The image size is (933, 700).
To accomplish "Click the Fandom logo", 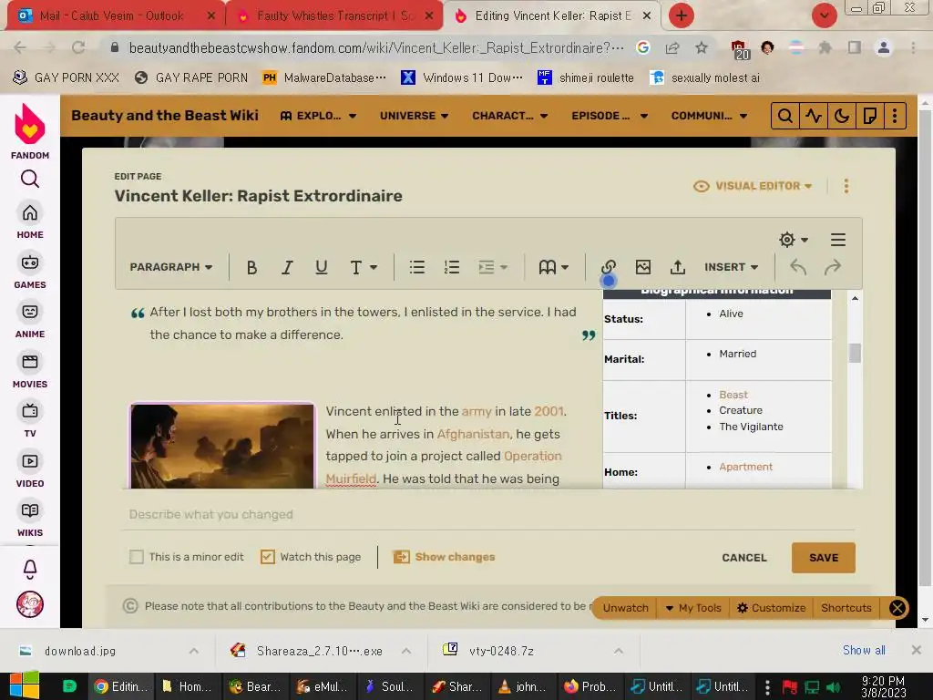I will (x=30, y=131).
